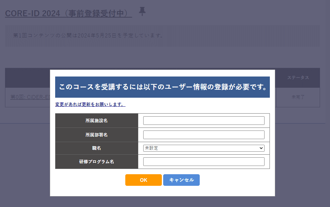This screenshot has width=330, height=207.
Task: Click the 所属施設名 label cell
Action: [x=97, y=121]
